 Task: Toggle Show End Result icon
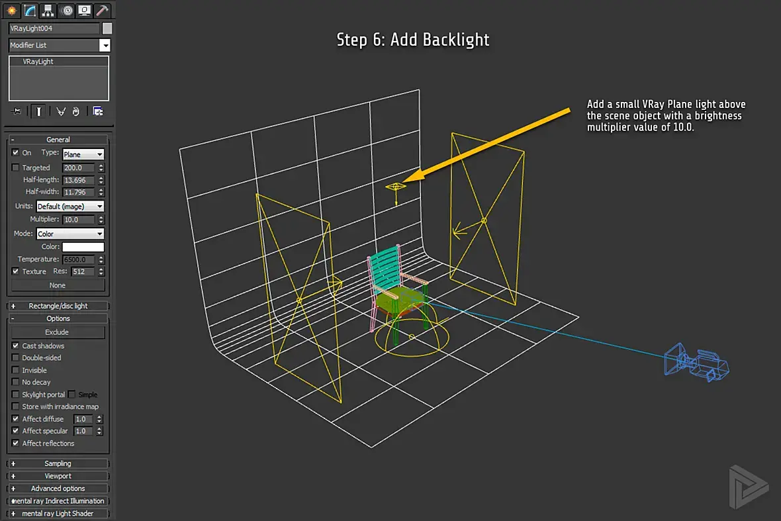38,111
